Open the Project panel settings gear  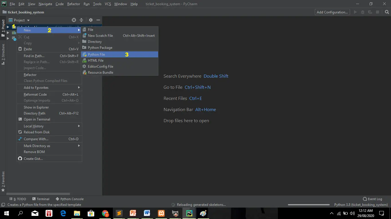pyautogui.click(x=91, y=20)
